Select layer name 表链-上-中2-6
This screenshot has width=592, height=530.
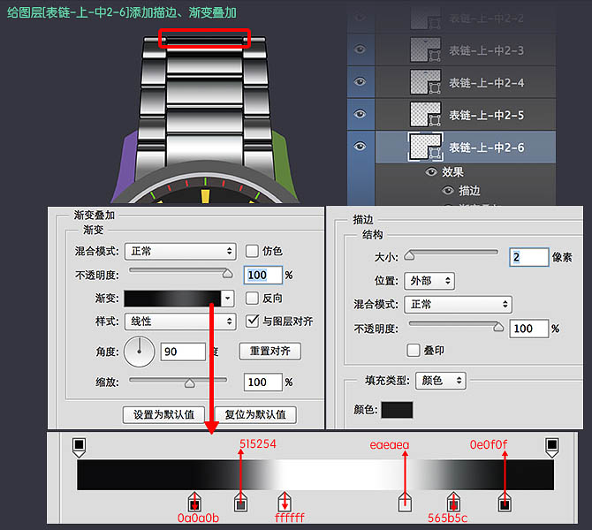(x=486, y=148)
